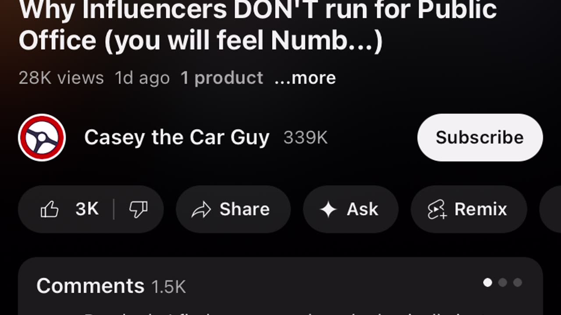The width and height of the screenshot is (561, 315).
Task: Expand description via "...more"
Action: (305, 78)
